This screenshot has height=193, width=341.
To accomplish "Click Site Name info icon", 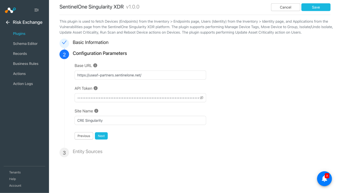I will tap(96, 111).
